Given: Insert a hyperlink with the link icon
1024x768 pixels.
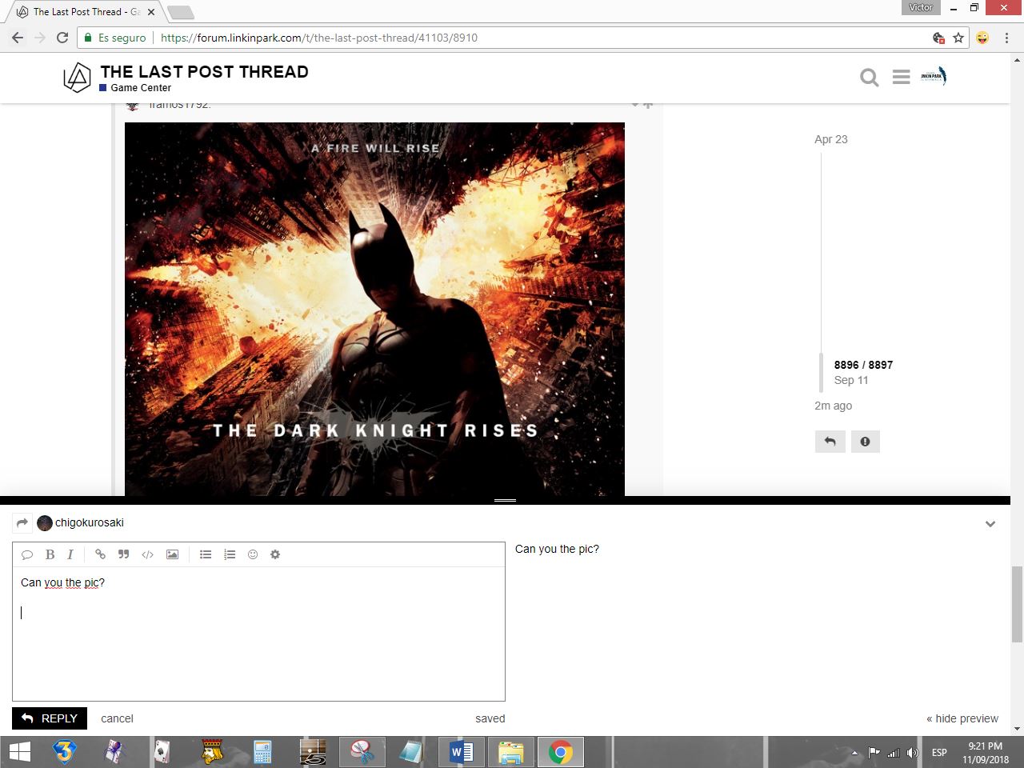Looking at the screenshot, I should click(x=100, y=554).
